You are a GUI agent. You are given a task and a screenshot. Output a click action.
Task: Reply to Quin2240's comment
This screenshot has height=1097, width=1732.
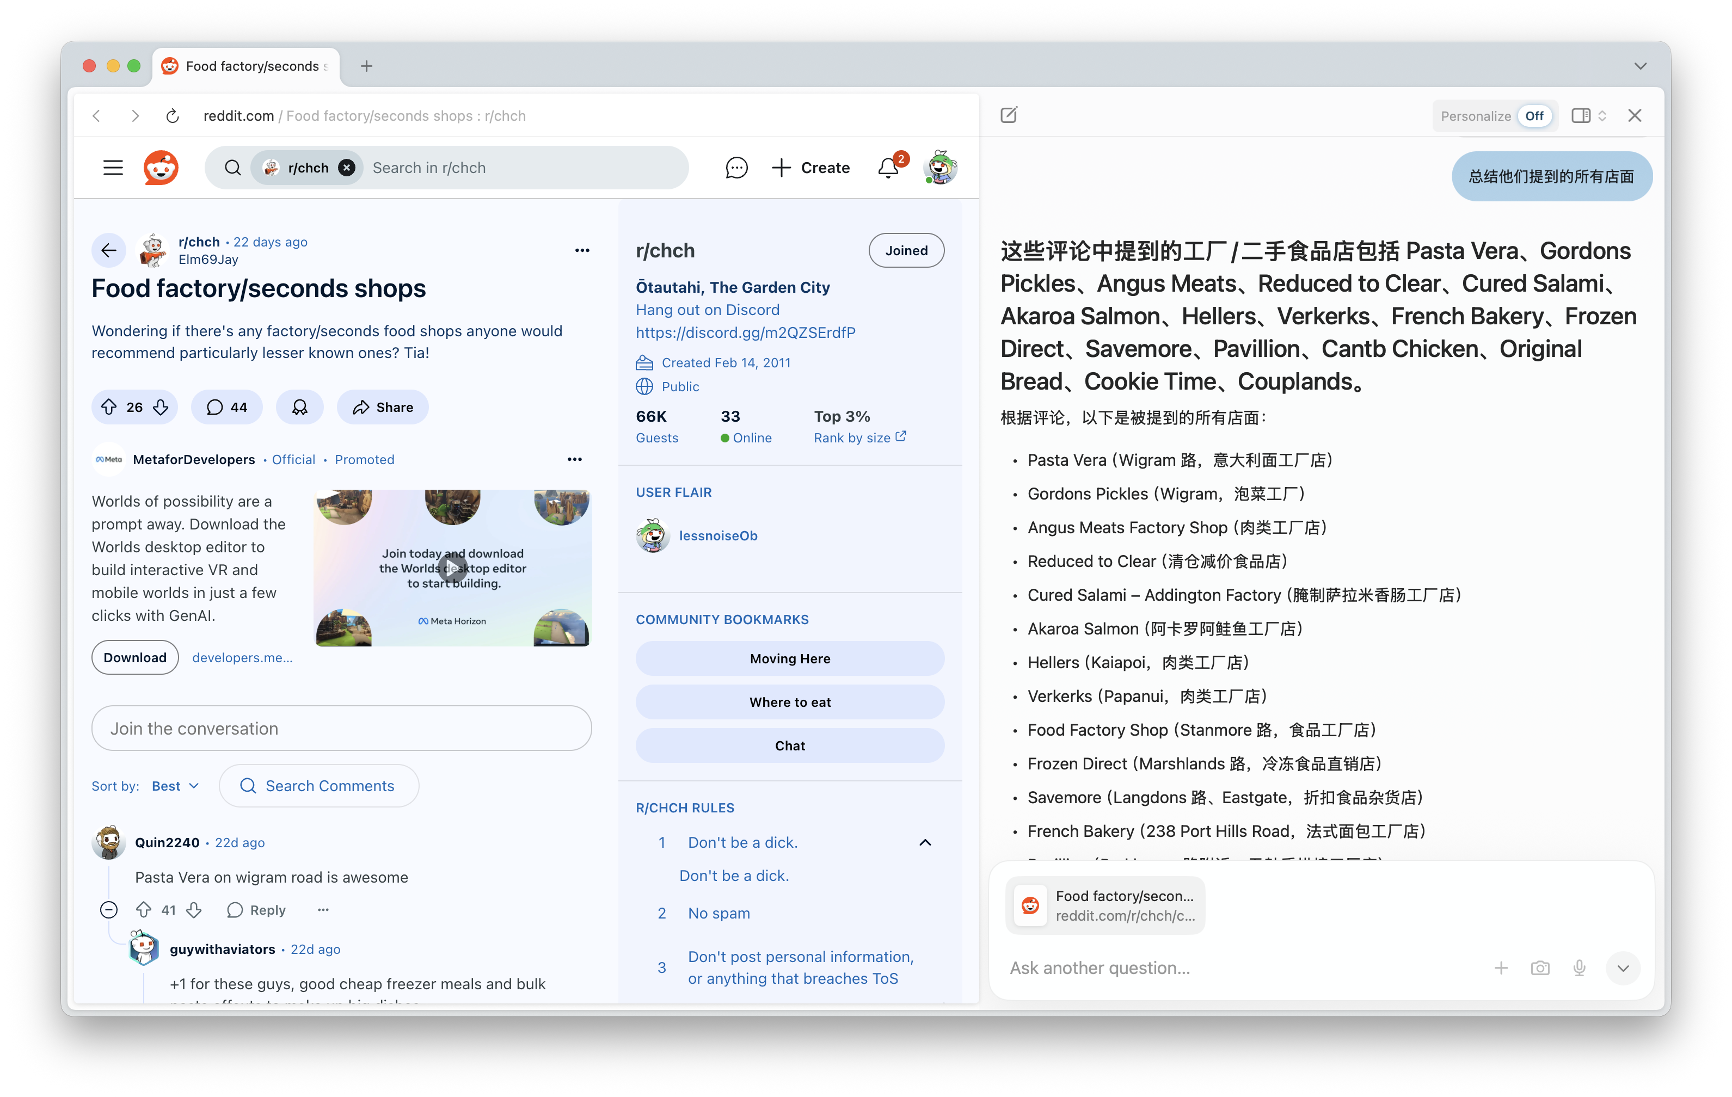pyautogui.click(x=257, y=909)
